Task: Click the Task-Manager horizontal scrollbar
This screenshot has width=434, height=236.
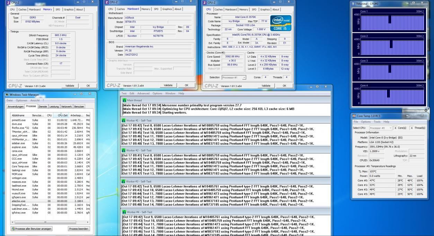Action: [50, 223]
